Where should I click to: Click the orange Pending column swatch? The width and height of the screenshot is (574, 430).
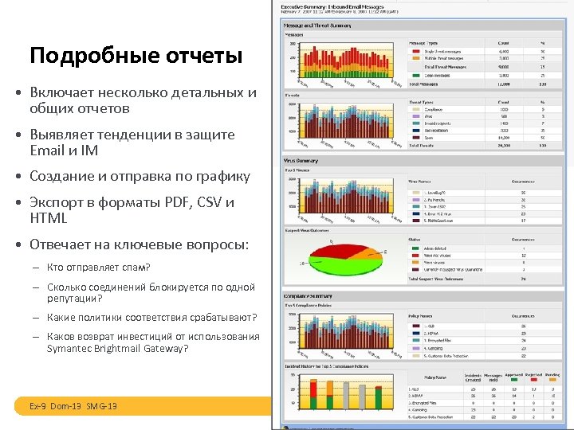coord(552,380)
